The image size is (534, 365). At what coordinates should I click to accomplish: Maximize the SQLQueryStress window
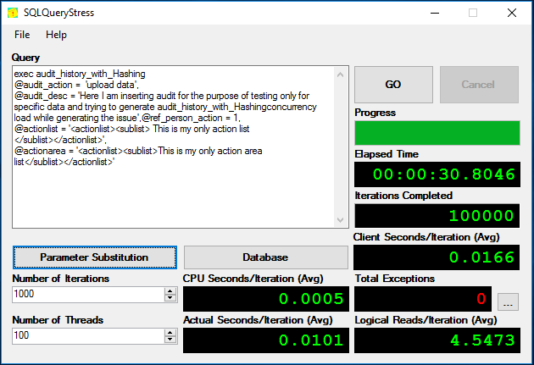pos(473,13)
